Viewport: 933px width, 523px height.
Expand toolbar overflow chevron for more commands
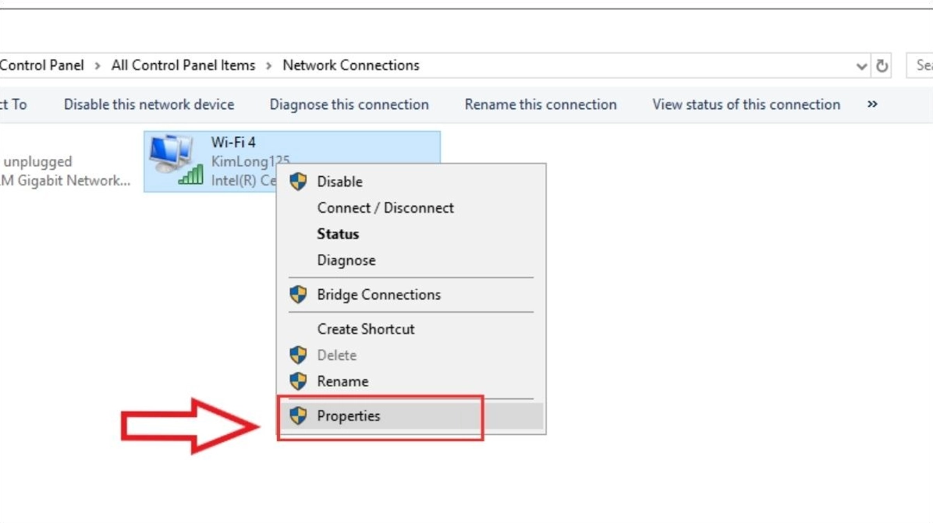(872, 104)
